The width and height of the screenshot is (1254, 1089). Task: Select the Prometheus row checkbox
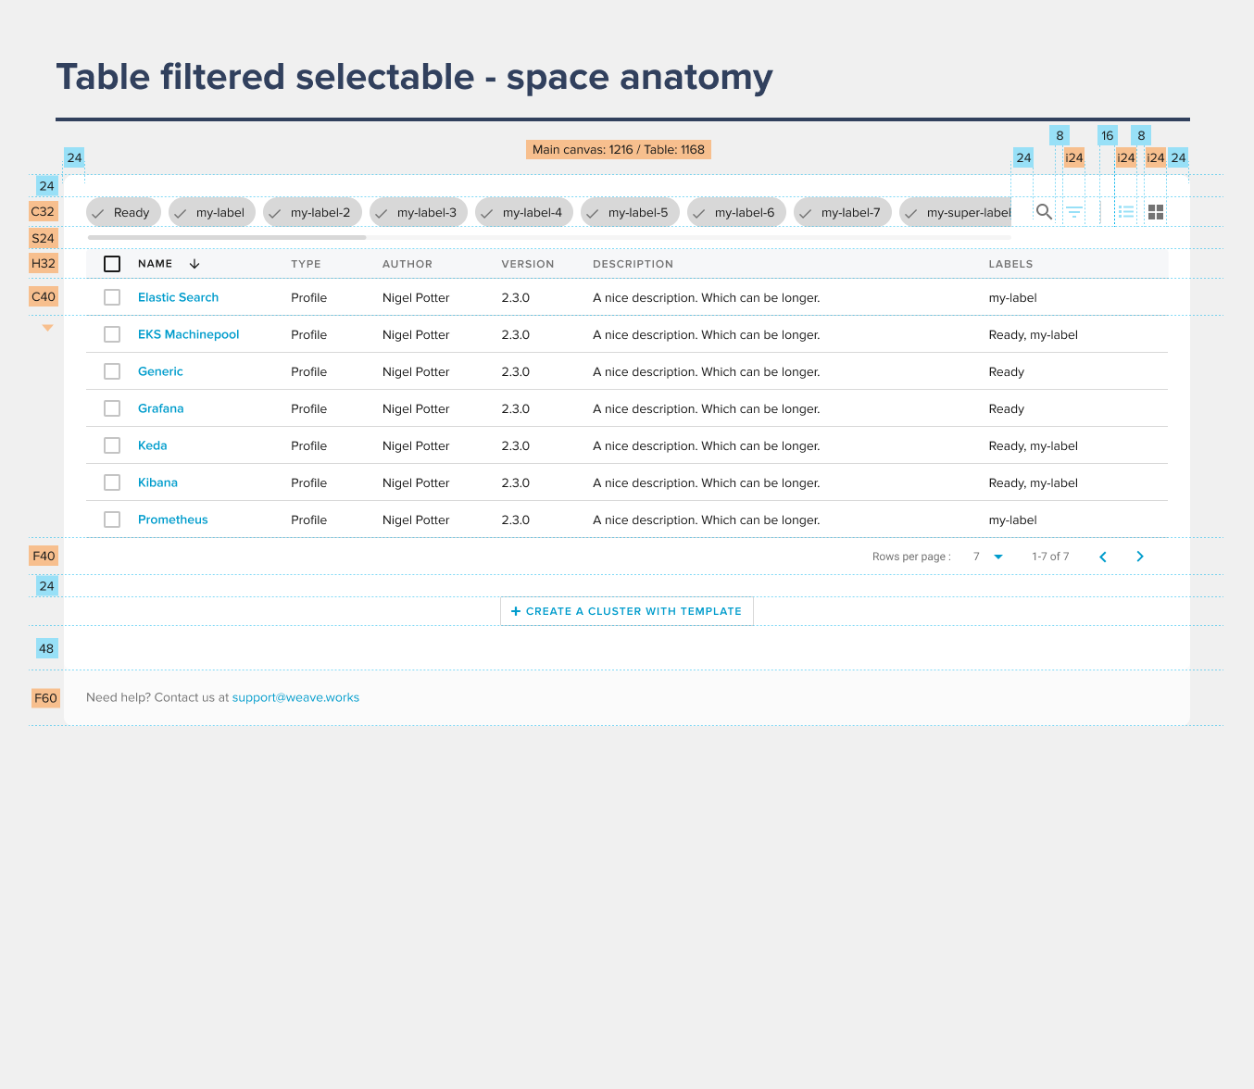click(x=112, y=519)
